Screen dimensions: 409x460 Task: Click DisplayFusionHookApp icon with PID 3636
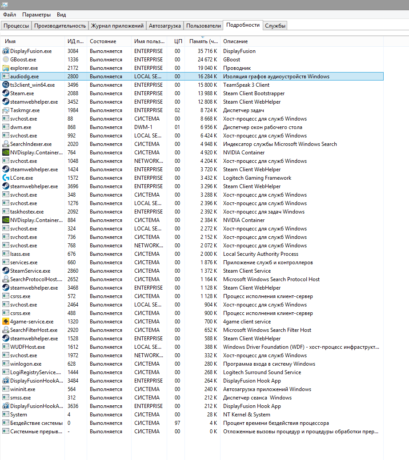click(6, 406)
